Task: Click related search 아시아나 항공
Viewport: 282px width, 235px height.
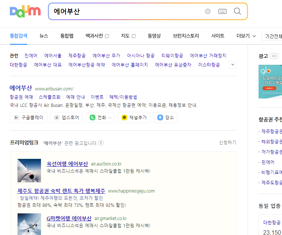Action: pyautogui.click(x=141, y=56)
